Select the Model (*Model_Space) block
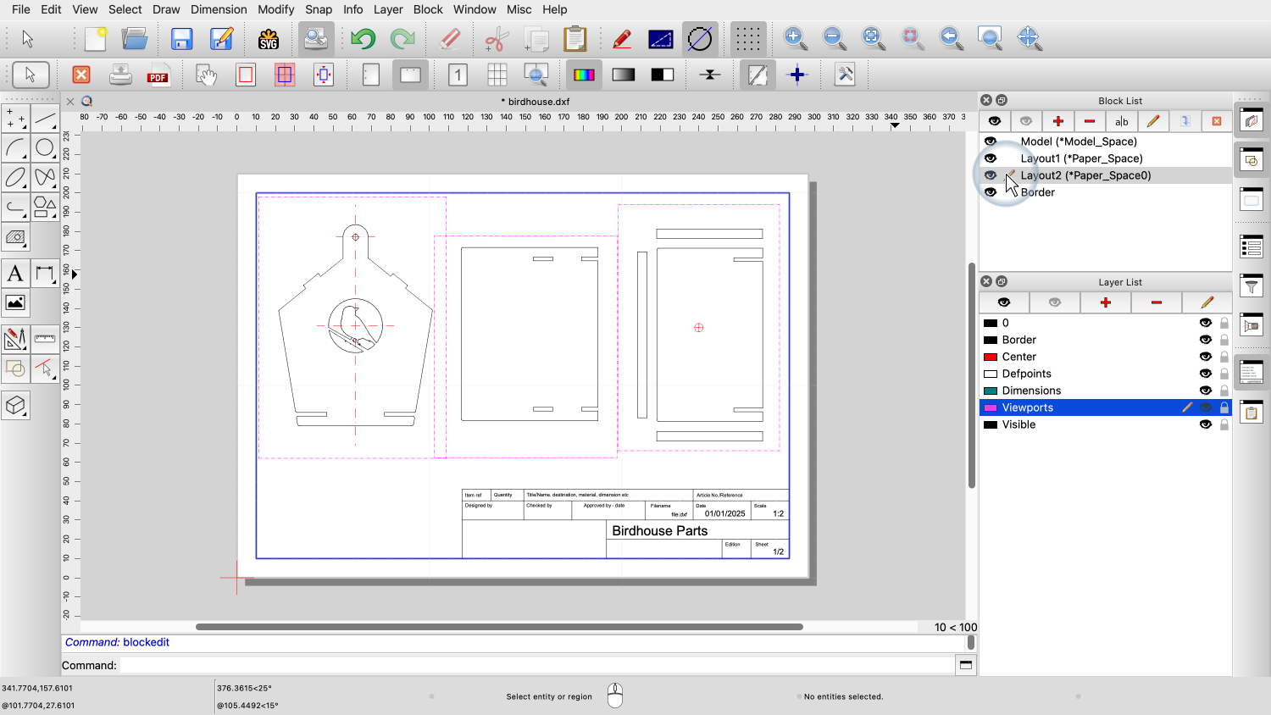 [x=1078, y=141]
